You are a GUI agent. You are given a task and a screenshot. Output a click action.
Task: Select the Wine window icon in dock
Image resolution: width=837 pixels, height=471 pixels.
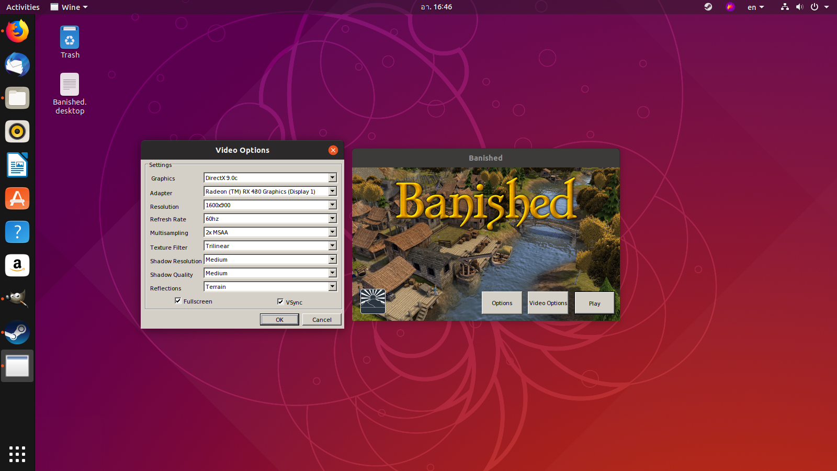click(x=17, y=366)
